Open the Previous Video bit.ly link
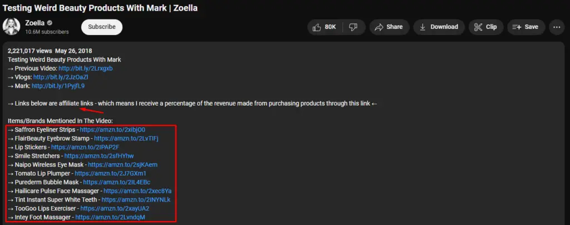 click(85, 68)
